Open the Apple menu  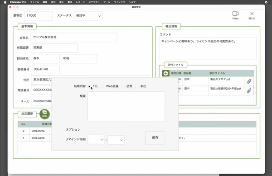pyautogui.click(x=5, y=2)
